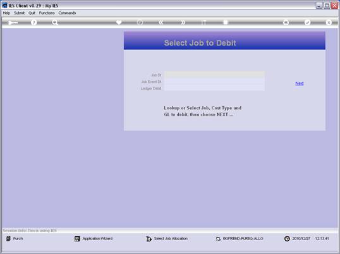Click the checkmark submit toolbar icon
The width and height of the screenshot is (340, 254).
[x=307, y=22]
